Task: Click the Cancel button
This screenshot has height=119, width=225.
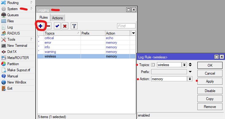Action: click(210, 73)
